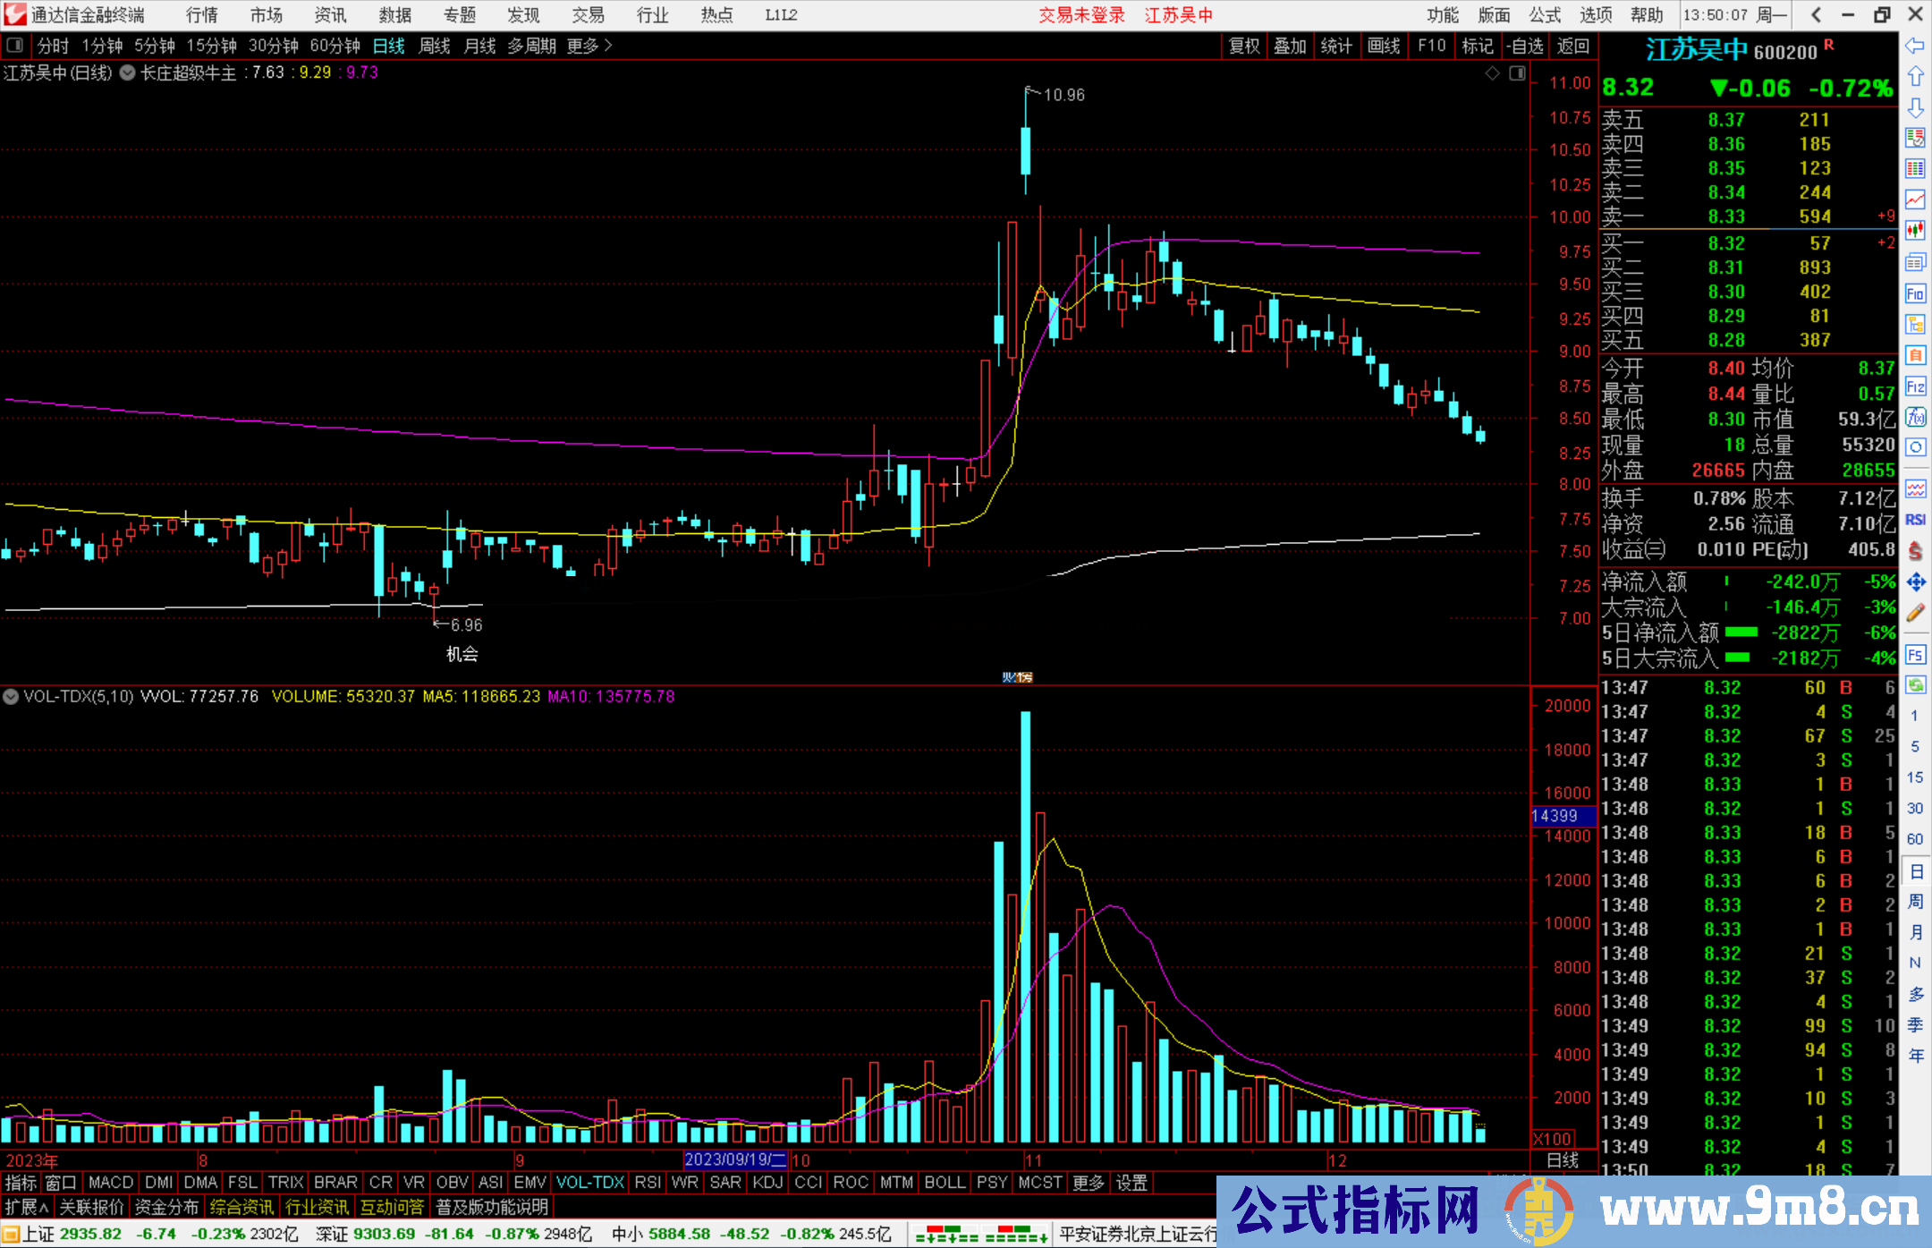Screen dimensions: 1932x1248
Task: Switch to 1-minute period in right sidebar
Action: [1914, 716]
